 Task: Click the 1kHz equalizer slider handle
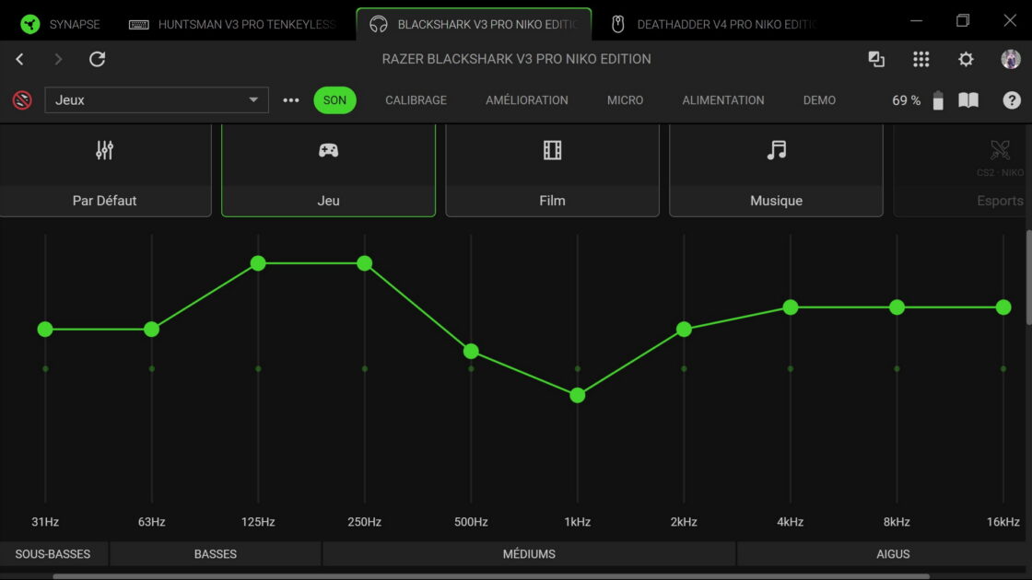coord(577,395)
